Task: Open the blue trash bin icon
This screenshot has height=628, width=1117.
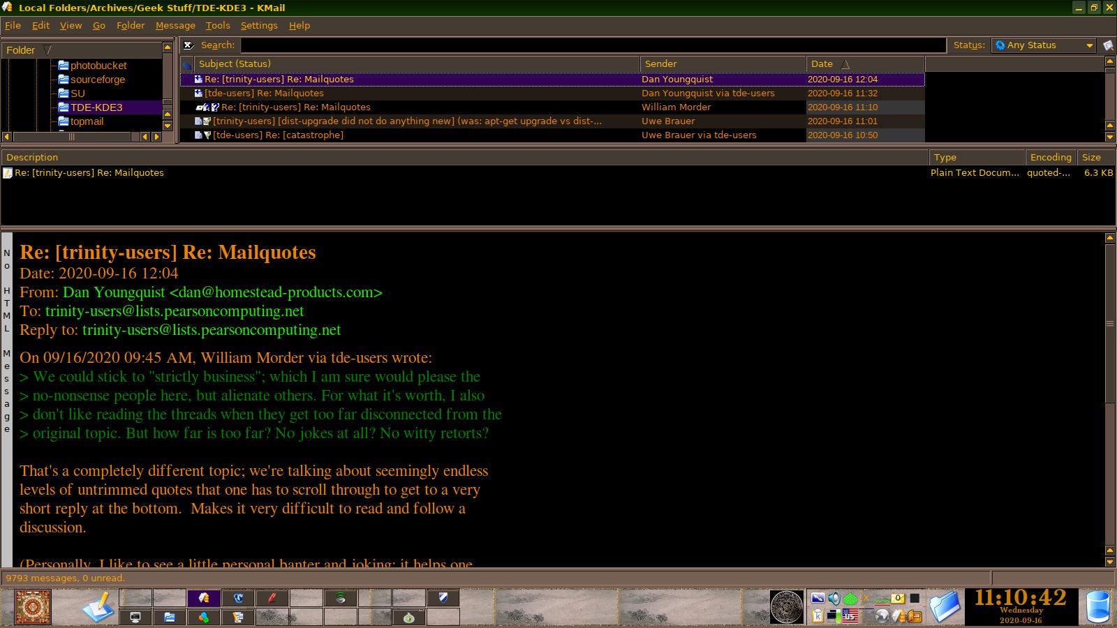Action: (1098, 607)
